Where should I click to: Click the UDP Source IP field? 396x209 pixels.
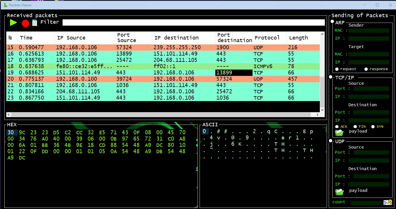[x=369, y=161]
